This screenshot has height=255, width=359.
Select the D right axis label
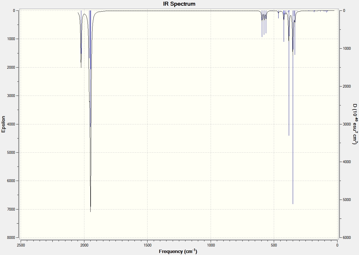click(x=355, y=124)
